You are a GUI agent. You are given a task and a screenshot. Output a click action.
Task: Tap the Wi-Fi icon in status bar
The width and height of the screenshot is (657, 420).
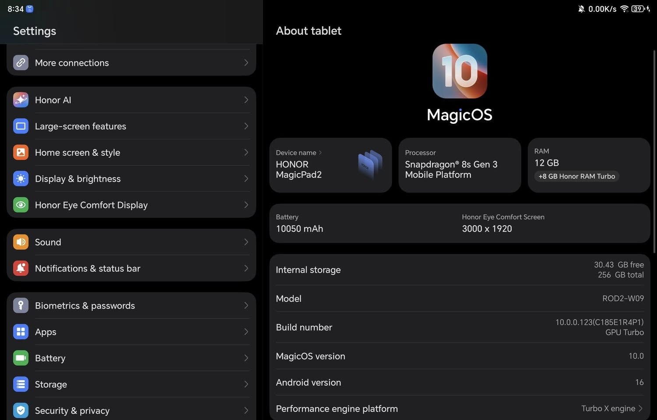point(624,9)
